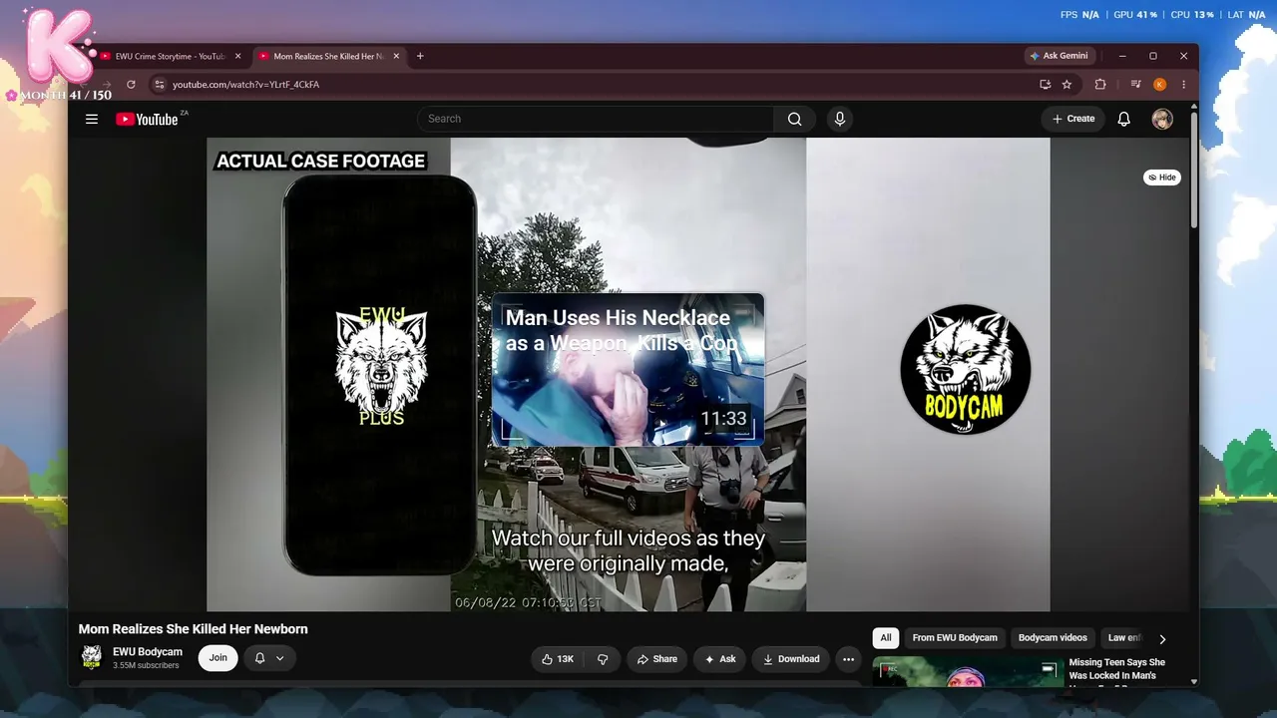Bookmark this page with the star

(x=1066, y=85)
